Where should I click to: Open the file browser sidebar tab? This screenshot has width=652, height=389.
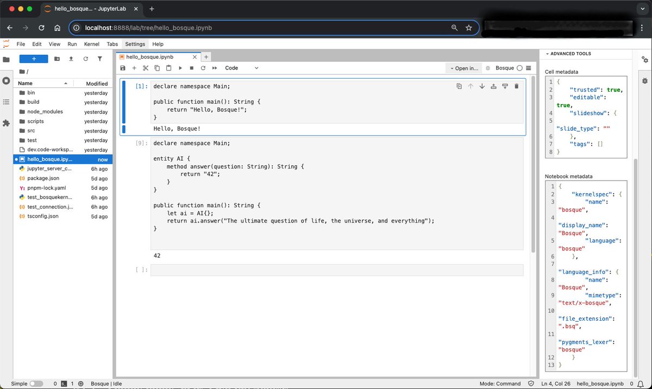6,60
